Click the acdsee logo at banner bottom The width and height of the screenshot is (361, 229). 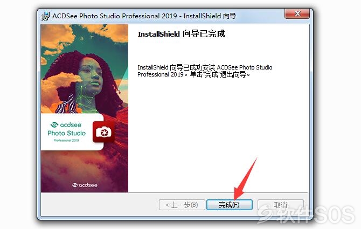pyautogui.click(x=85, y=185)
